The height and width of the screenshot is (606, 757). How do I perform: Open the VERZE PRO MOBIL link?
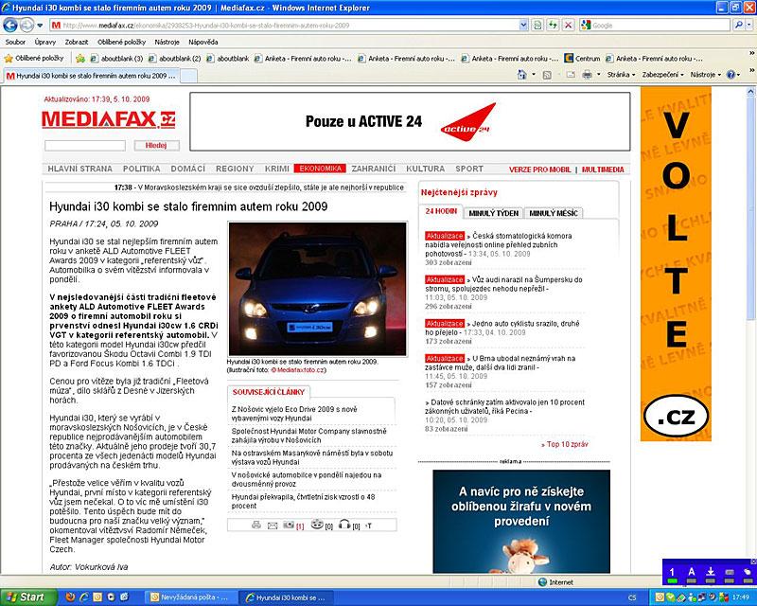539,169
